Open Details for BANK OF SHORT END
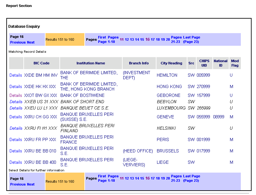256x195 pixels. 15,102
